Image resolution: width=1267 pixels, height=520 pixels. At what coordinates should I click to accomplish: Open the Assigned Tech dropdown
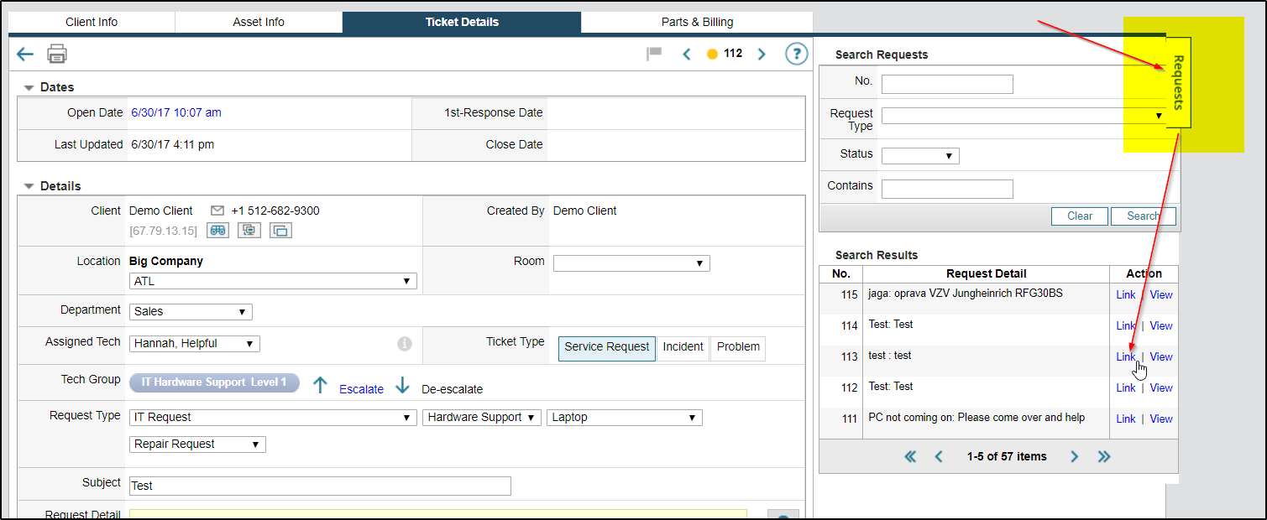pos(195,344)
